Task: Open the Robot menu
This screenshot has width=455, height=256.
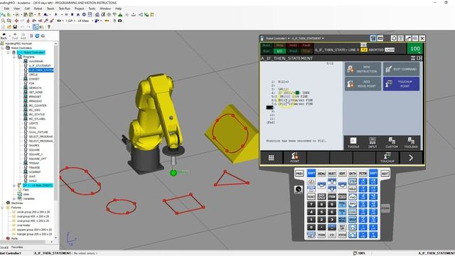Action: (38, 9)
